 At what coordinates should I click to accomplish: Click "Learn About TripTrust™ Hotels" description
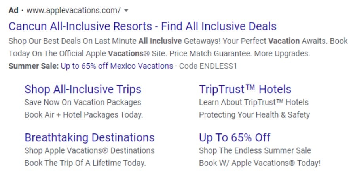(x=254, y=102)
